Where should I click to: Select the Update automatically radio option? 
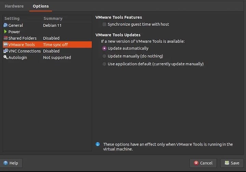pyautogui.click(x=104, y=48)
